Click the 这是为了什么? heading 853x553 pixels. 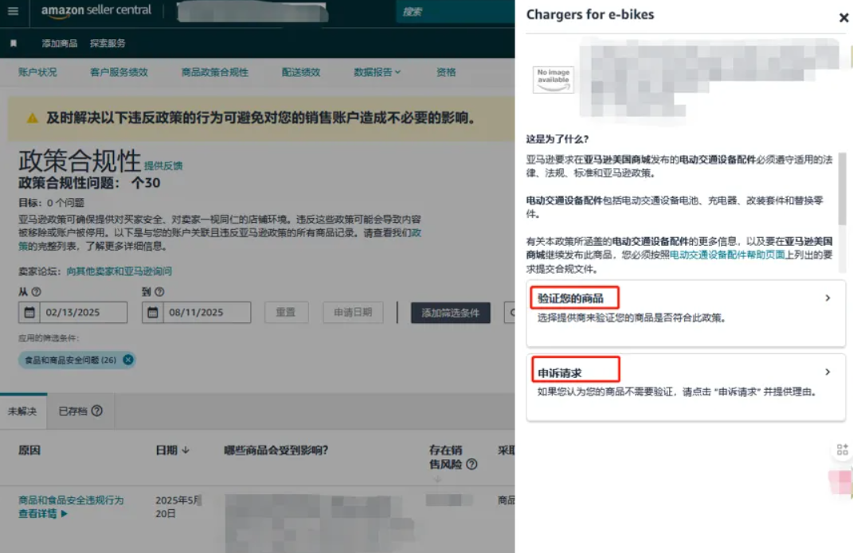click(557, 139)
